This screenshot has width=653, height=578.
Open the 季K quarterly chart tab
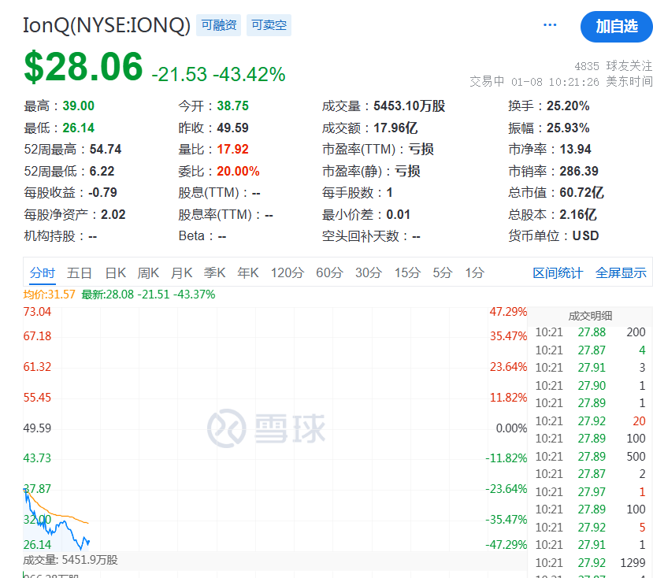click(x=215, y=273)
